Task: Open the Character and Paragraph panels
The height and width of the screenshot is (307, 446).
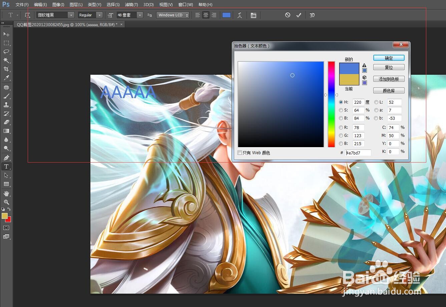Action: tap(254, 15)
